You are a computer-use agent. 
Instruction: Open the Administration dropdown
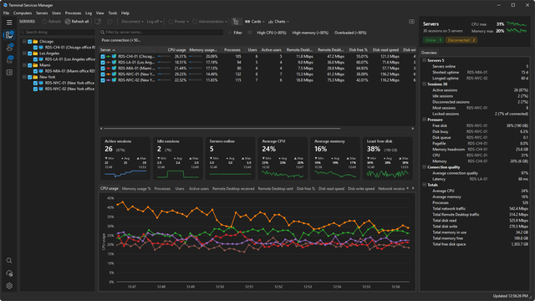210,22
